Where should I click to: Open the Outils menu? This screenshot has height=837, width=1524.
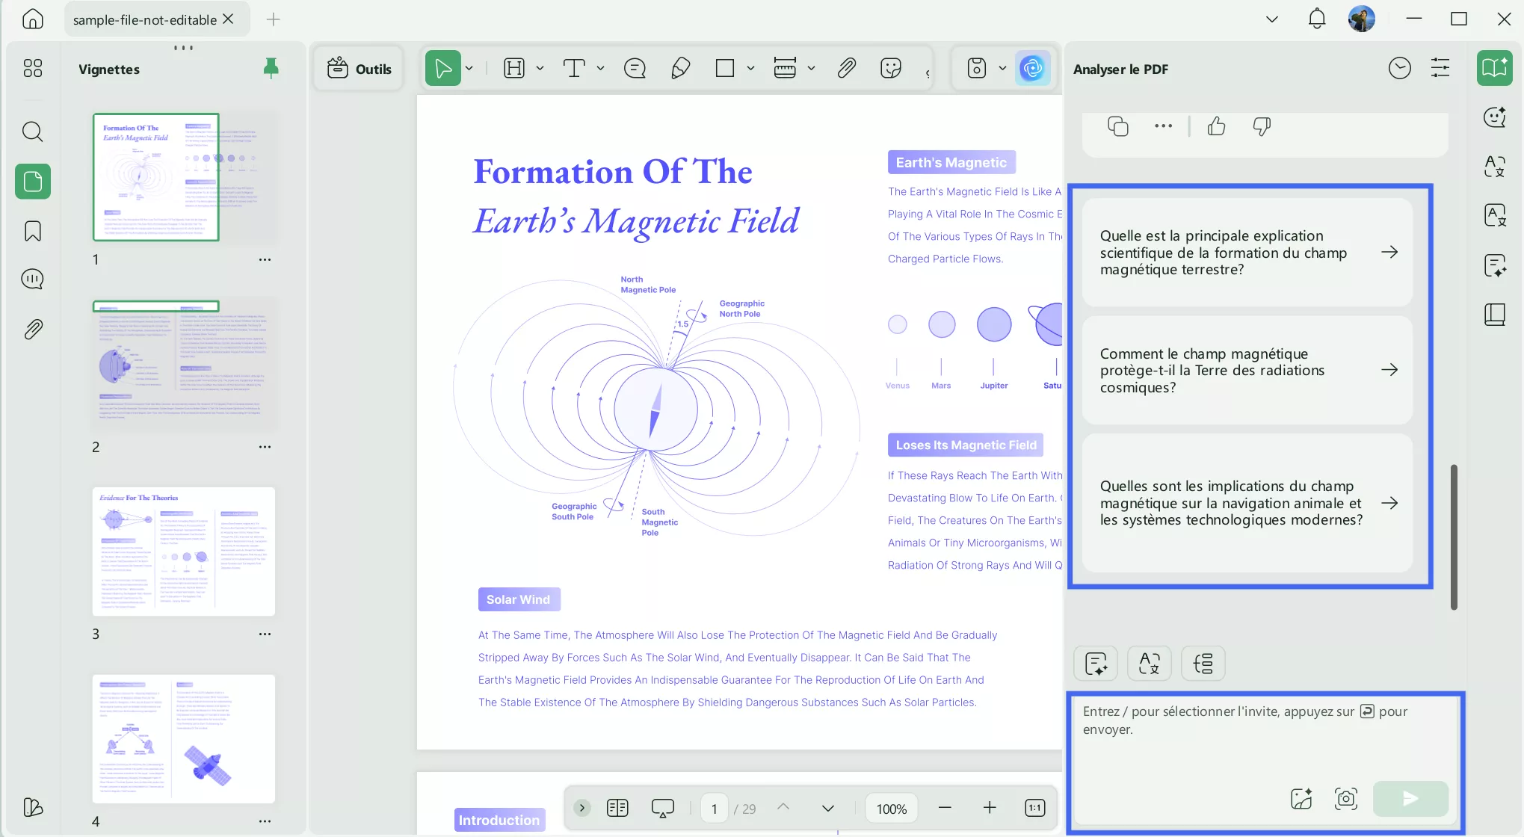point(360,69)
